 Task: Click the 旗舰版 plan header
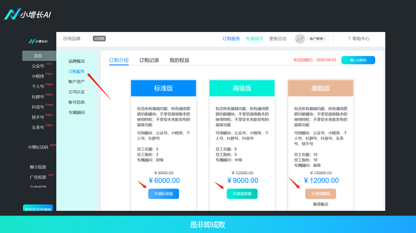(321, 88)
